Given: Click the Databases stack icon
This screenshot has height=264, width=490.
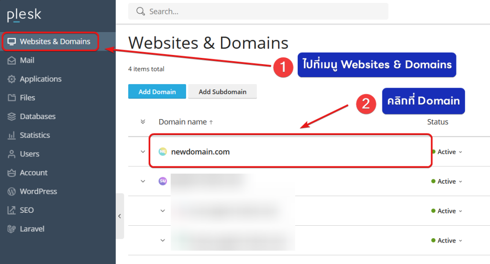Looking at the screenshot, I should pos(11,116).
